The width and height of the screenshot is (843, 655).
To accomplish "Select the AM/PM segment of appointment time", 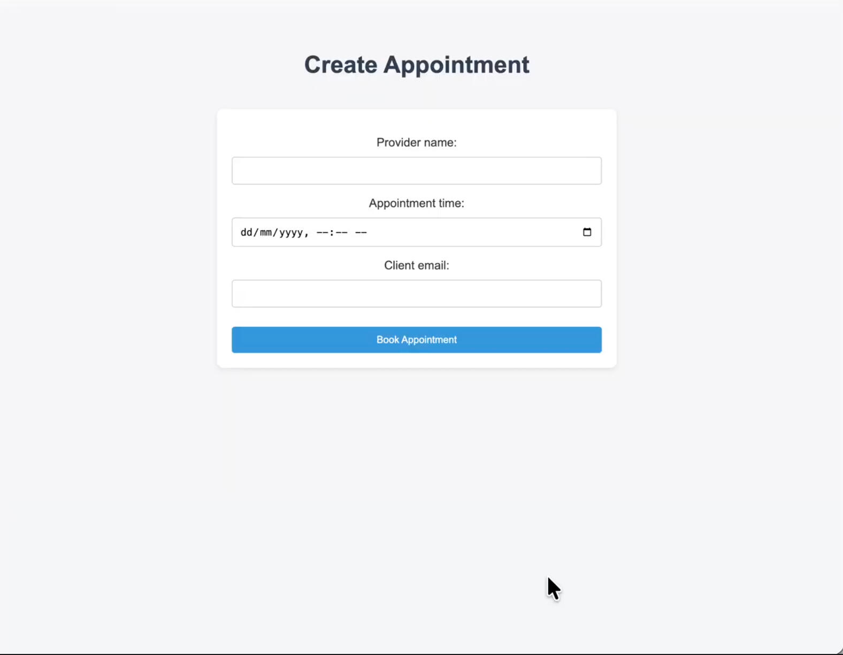I will [x=363, y=232].
